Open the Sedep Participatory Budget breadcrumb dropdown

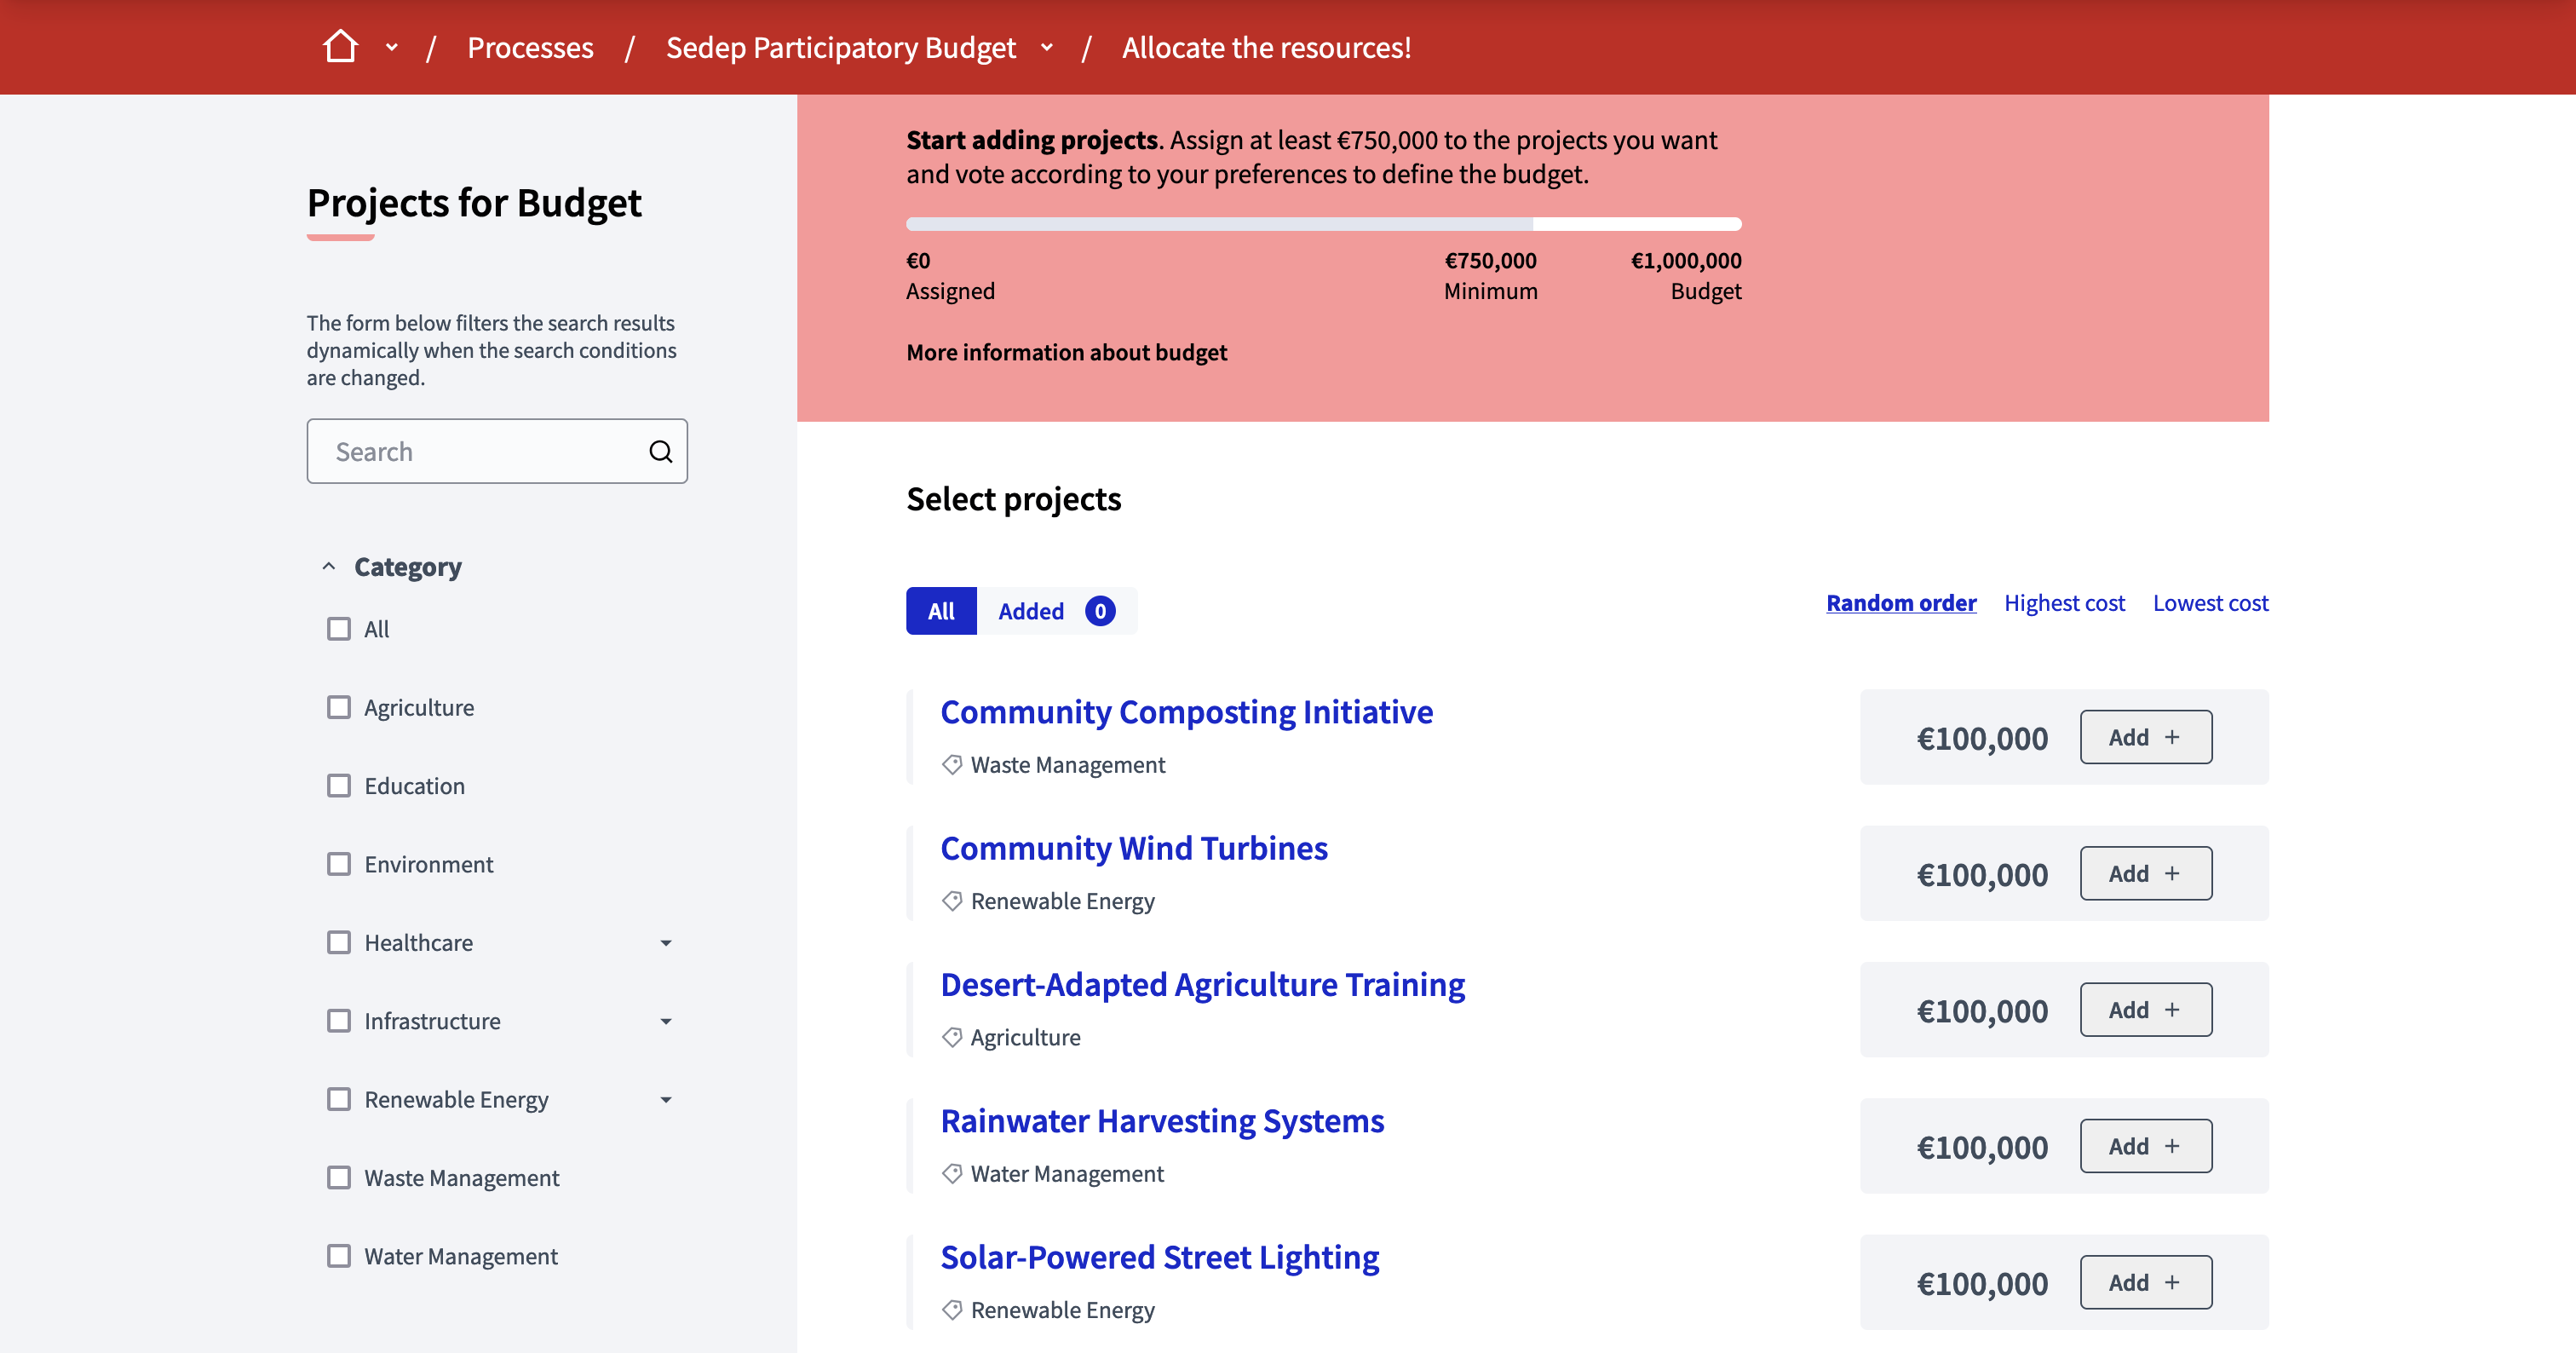click(x=1047, y=47)
